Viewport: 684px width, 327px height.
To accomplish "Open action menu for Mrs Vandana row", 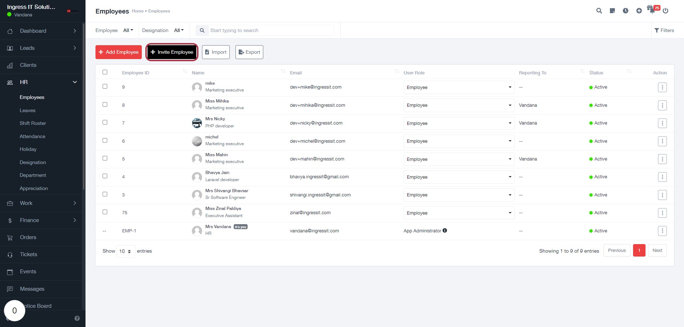I will coord(662,231).
